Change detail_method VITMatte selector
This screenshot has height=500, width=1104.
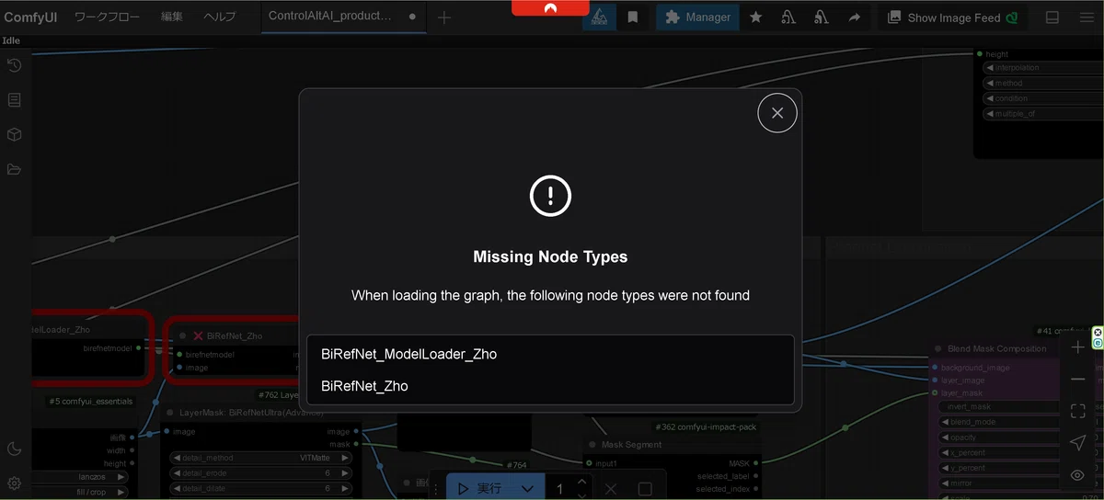point(262,458)
